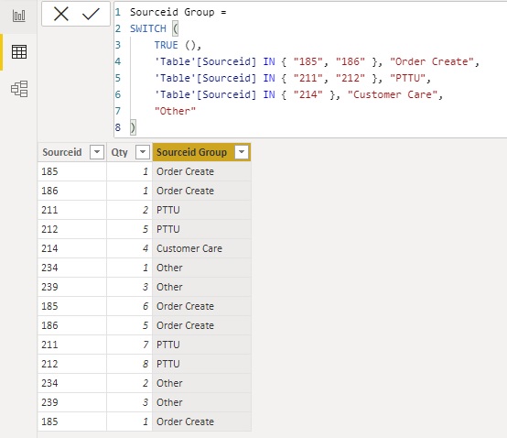Select Qty cell with value 4
507x438 pixels.
pyautogui.click(x=129, y=248)
